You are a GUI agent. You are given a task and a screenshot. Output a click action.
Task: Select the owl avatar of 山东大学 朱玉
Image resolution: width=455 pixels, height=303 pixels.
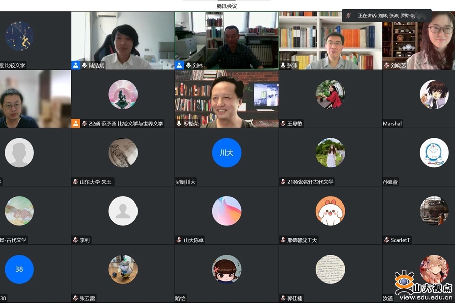pyautogui.click(x=123, y=153)
